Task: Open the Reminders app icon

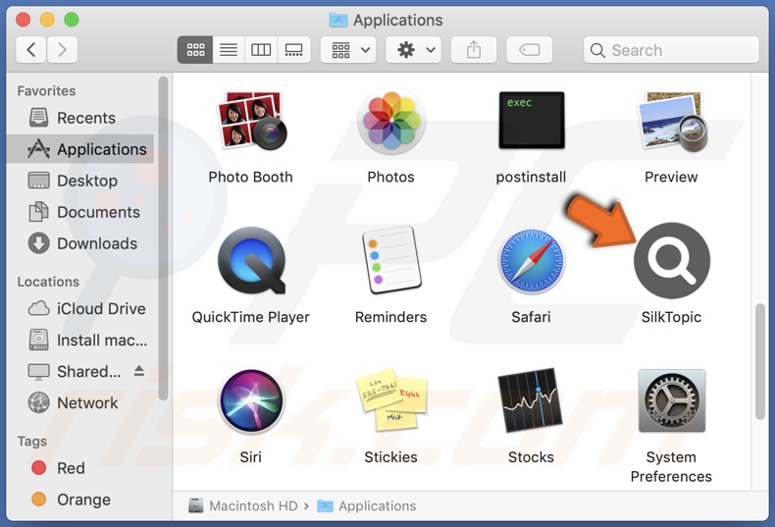Action: [x=391, y=259]
